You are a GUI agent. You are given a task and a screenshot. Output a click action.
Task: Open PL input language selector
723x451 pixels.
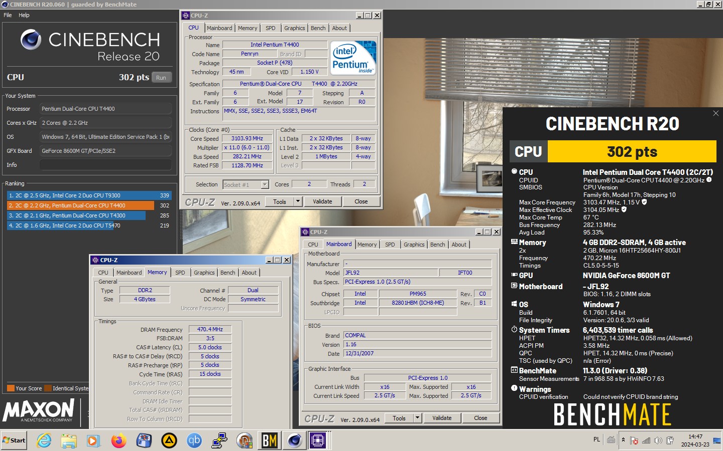(x=596, y=439)
